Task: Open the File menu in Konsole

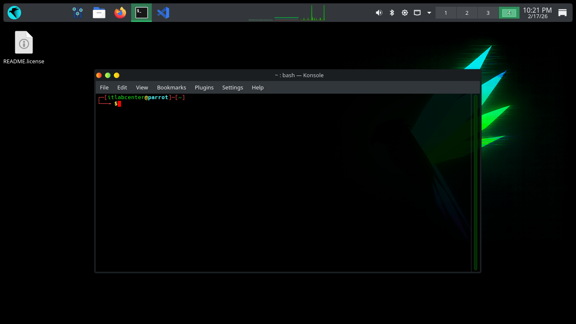Action: pos(104,87)
